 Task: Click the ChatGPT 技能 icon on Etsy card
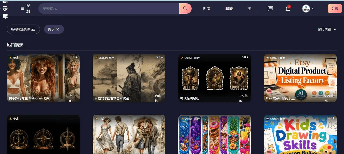point(268,58)
